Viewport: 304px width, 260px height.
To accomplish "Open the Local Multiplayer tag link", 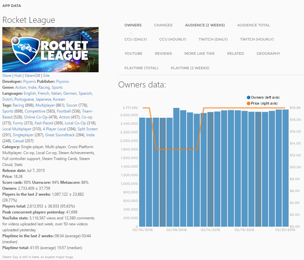I will (x=17, y=129).
